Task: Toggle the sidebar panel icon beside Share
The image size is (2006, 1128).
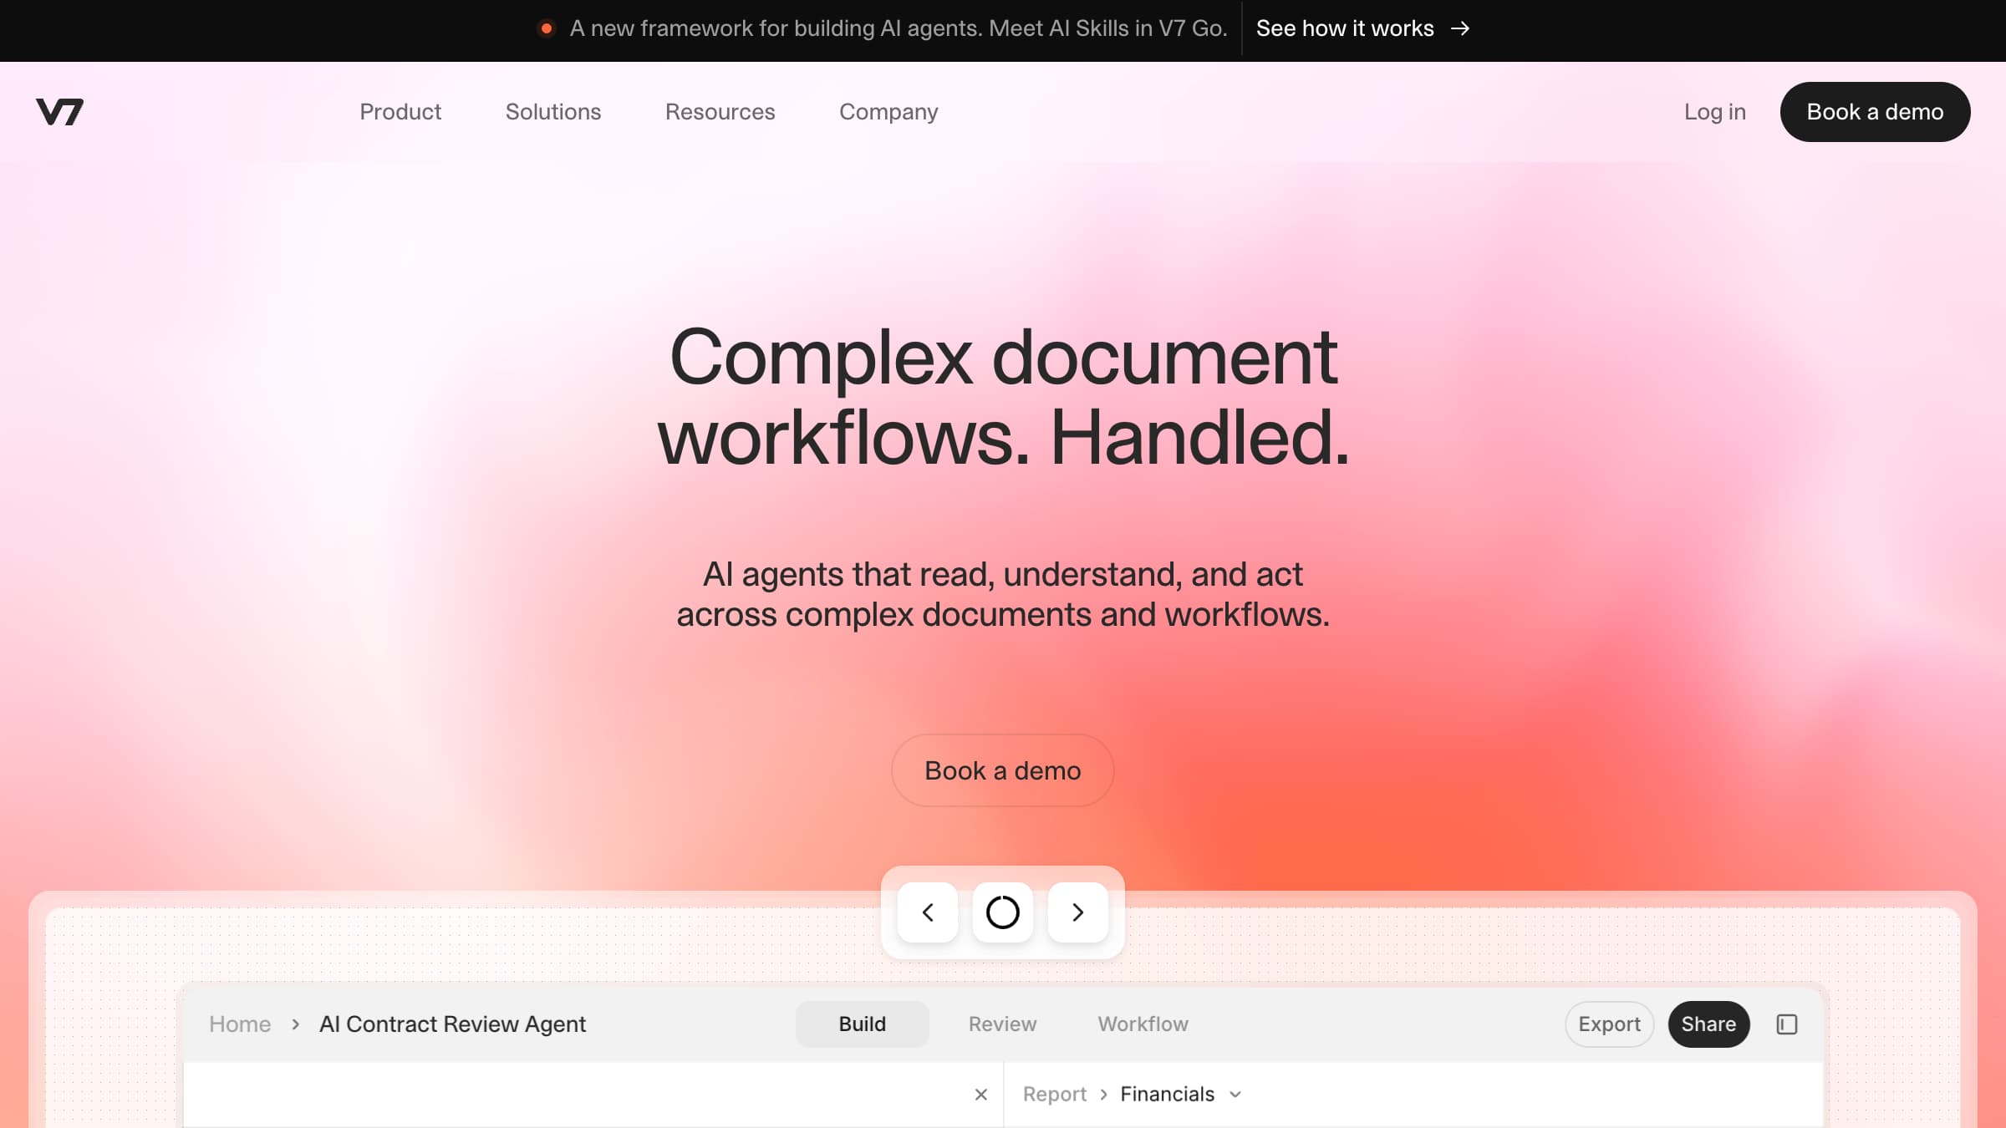Action: click(x=1786, y=1024)
